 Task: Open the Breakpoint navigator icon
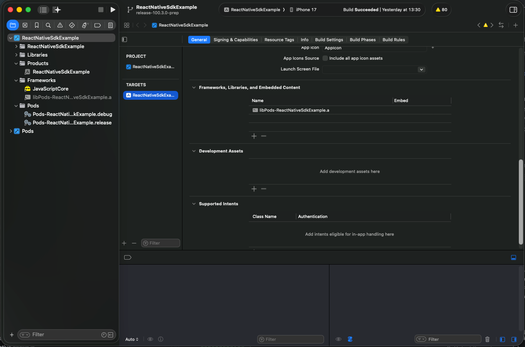[98, 25]
